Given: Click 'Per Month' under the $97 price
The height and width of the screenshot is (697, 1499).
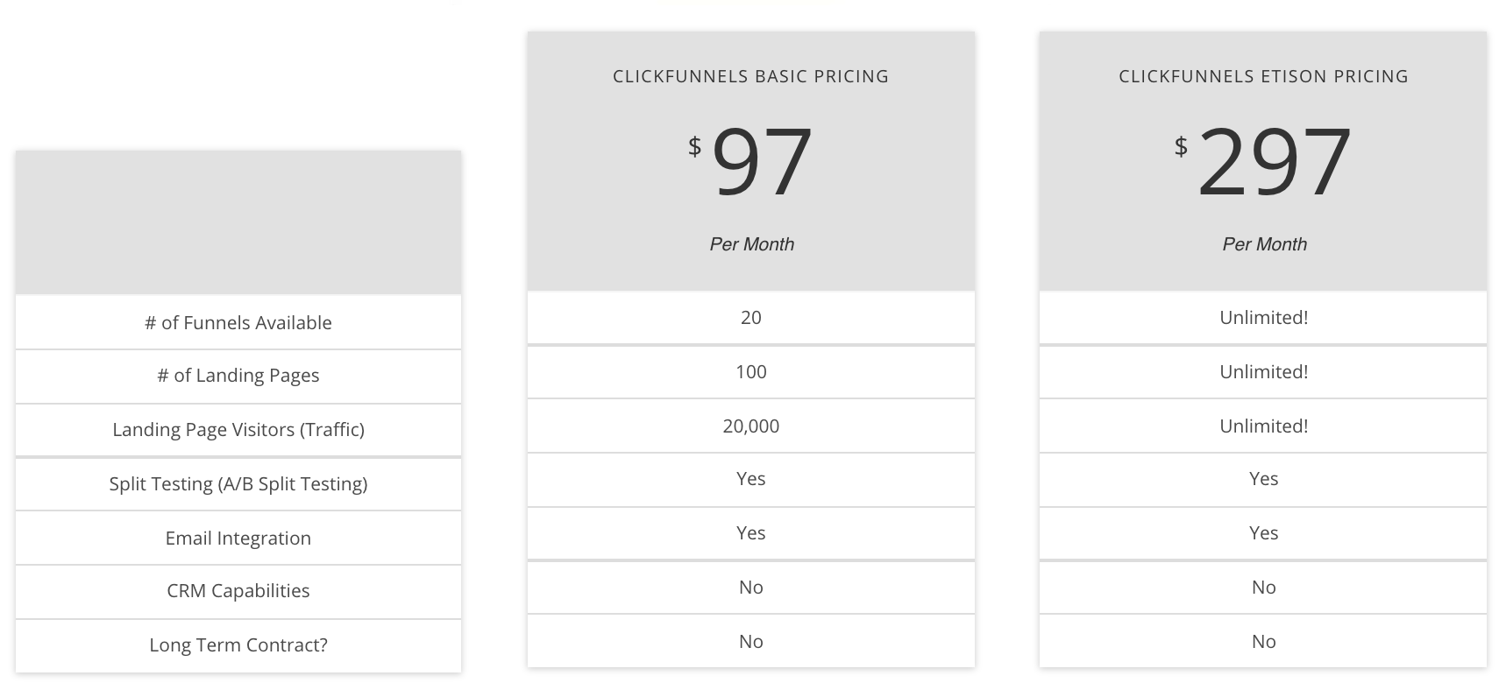Looking at the screenshot, I should click(751, 244).
